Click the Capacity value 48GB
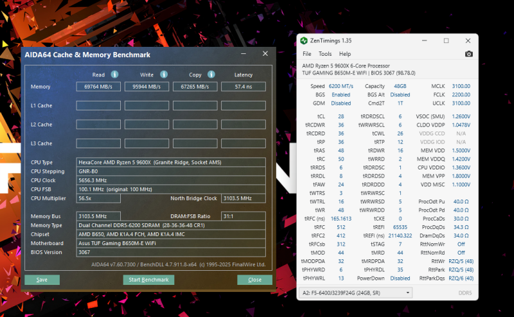514x317 pixels. pos(400,86)
